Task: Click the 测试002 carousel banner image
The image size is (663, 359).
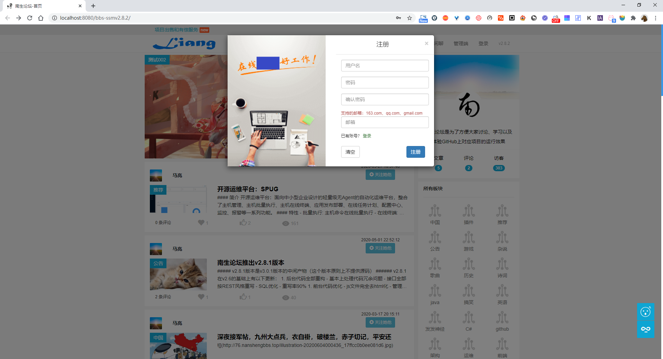Action: click(186, 107)
